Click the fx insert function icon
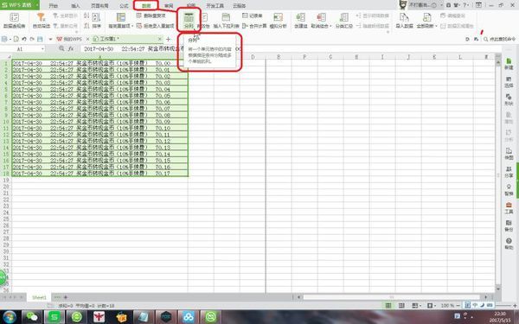The image size is (519, 324). pos(71,48)
